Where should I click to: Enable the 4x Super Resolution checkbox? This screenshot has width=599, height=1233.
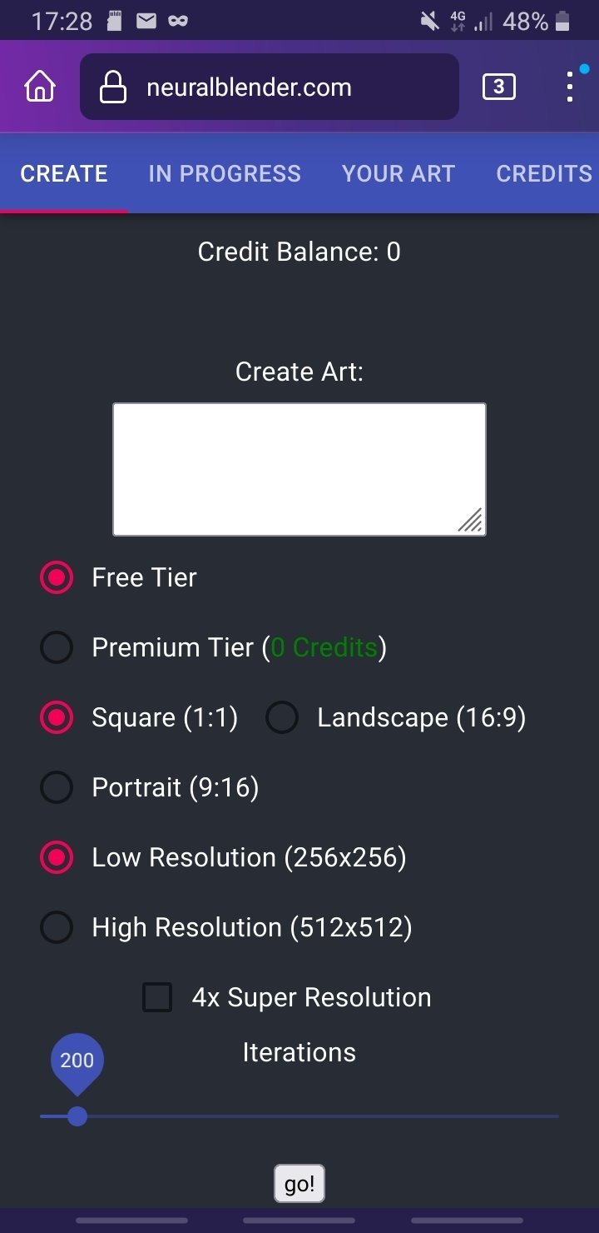(x=157, y=997)
